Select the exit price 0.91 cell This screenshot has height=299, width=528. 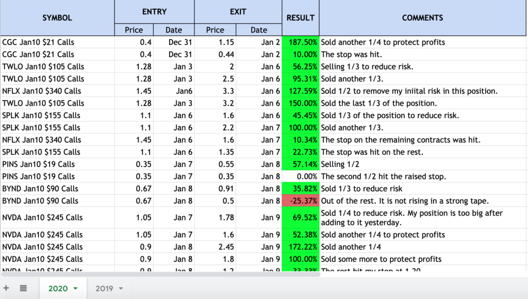click(x=215, y=189)
